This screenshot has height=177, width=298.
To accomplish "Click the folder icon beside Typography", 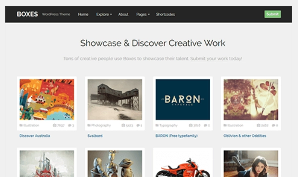I will [157, 125].
